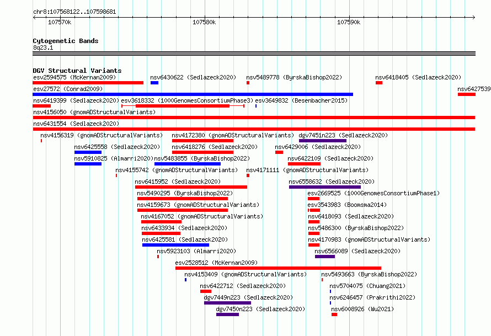Image resolution: width=491 pixels, height=336 pixels.
Task: Select nsv5910825 (Almarri2020) label
Action: coord(114,158)
